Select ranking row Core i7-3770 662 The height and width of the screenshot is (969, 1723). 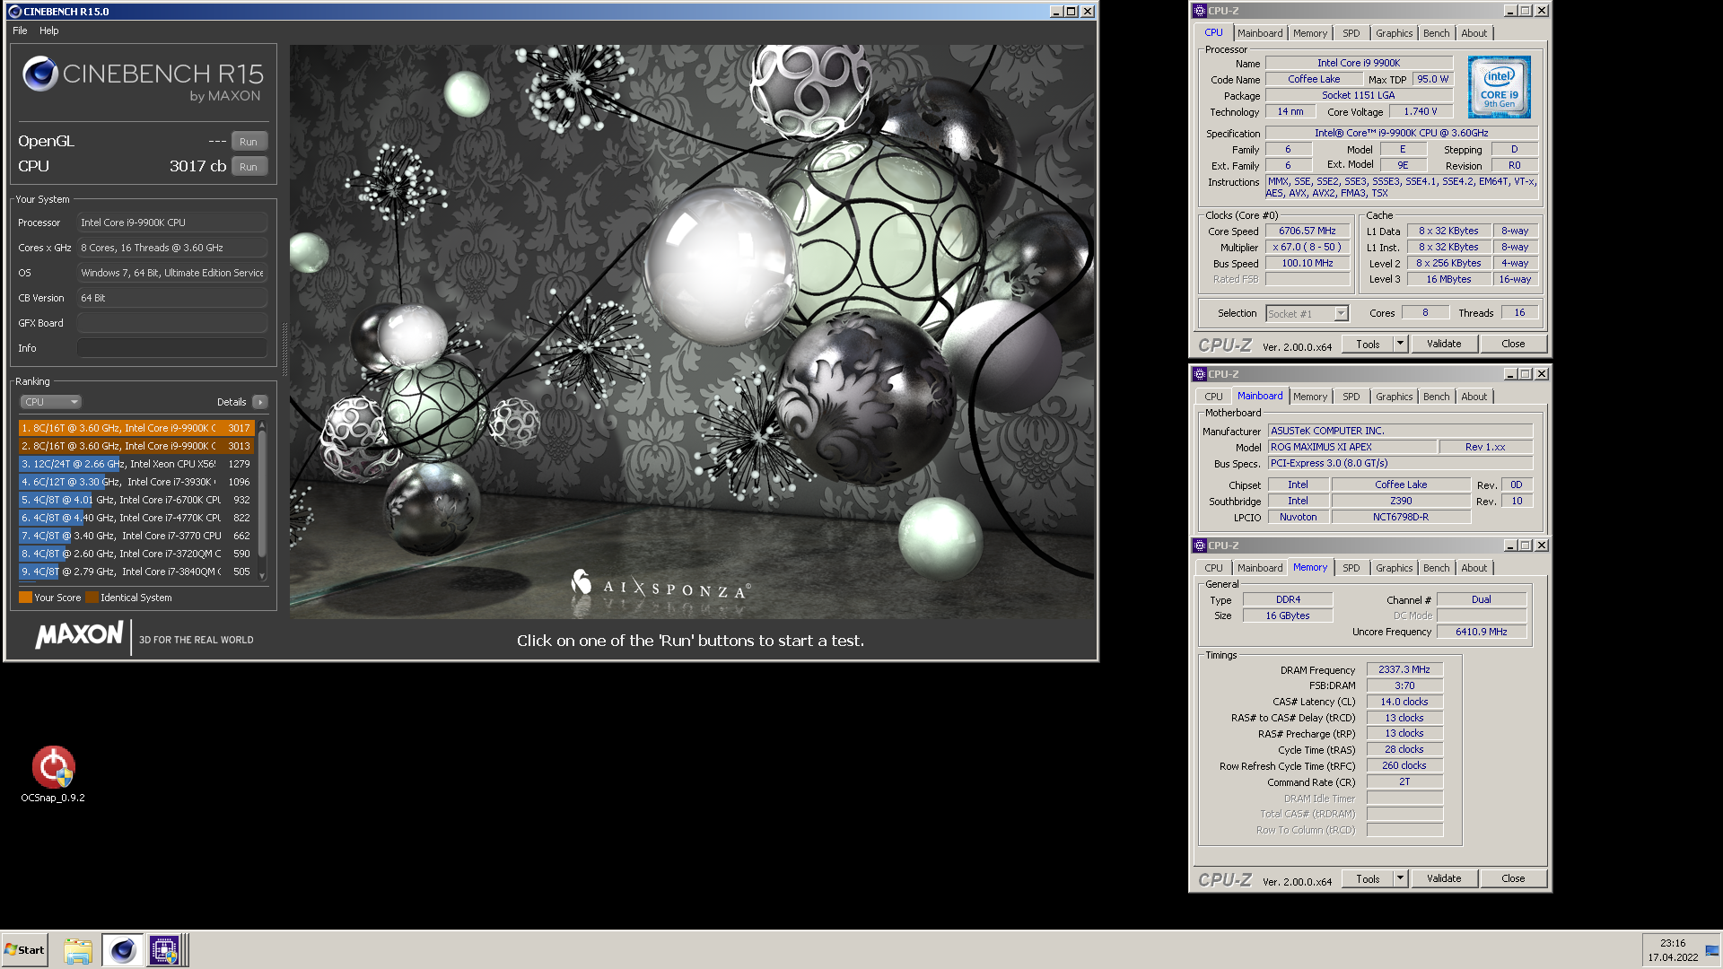136,536
